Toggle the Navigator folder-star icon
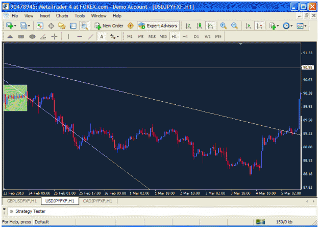The width and height of the screenshot is (319, 227). pyautogui.click(x=62, y=26)
